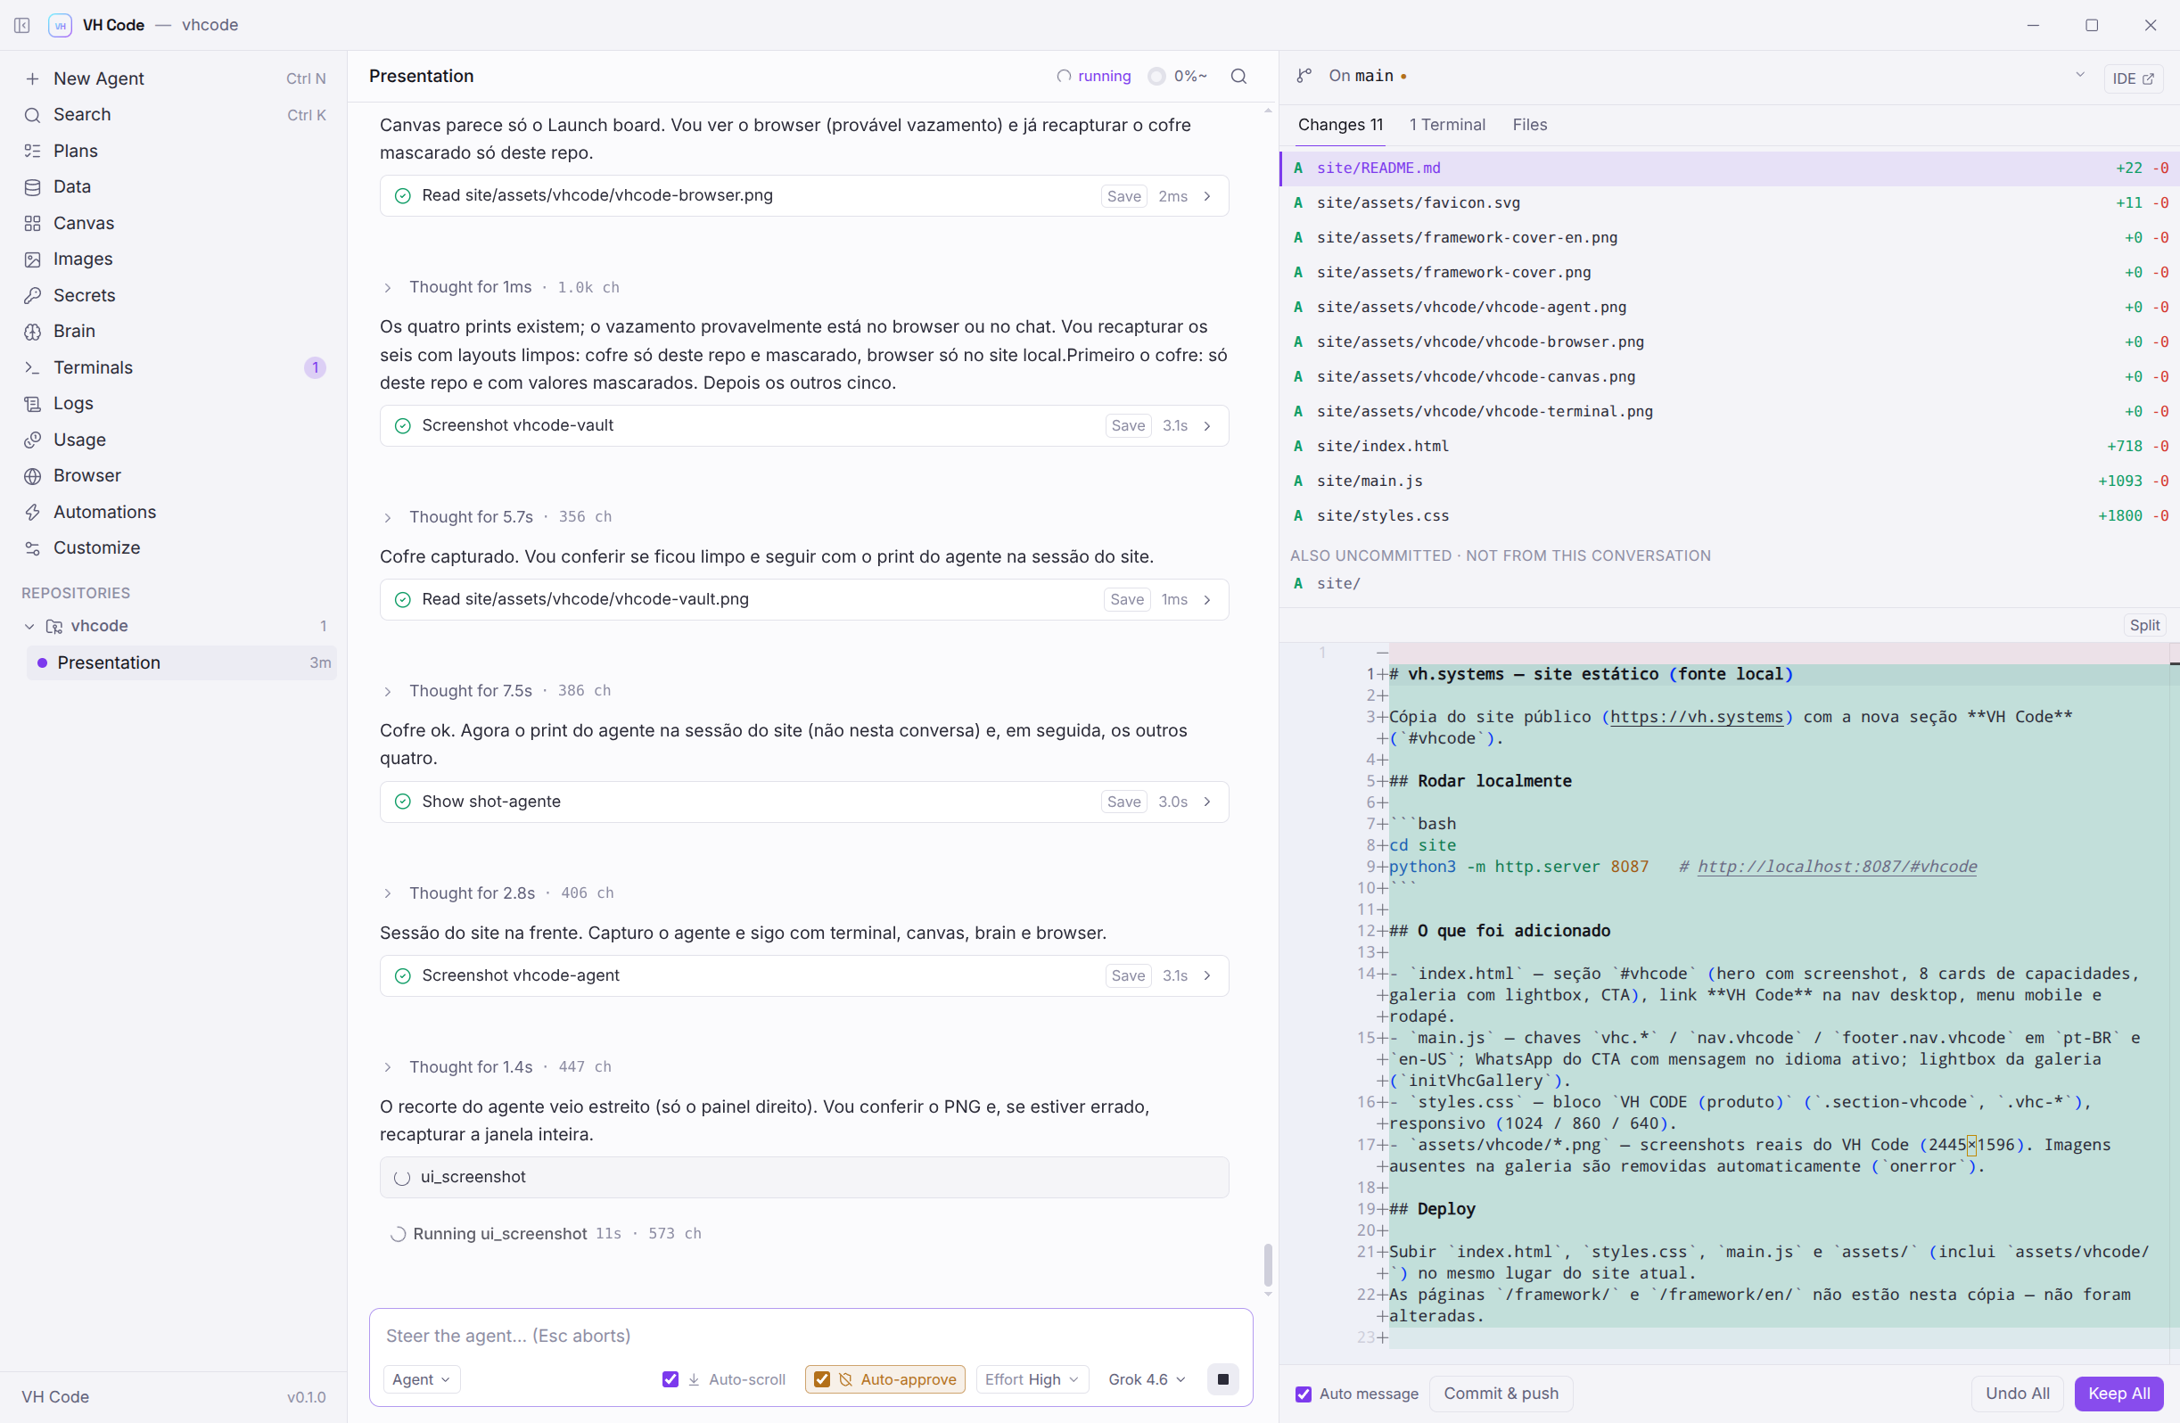Expand the 'Thought for 1.4s' section
Image resolution: width=2180 pixels, height=1423 pixels.
(388, 1068)
